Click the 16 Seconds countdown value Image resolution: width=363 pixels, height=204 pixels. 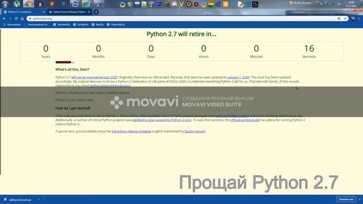[x=309, y=49]
